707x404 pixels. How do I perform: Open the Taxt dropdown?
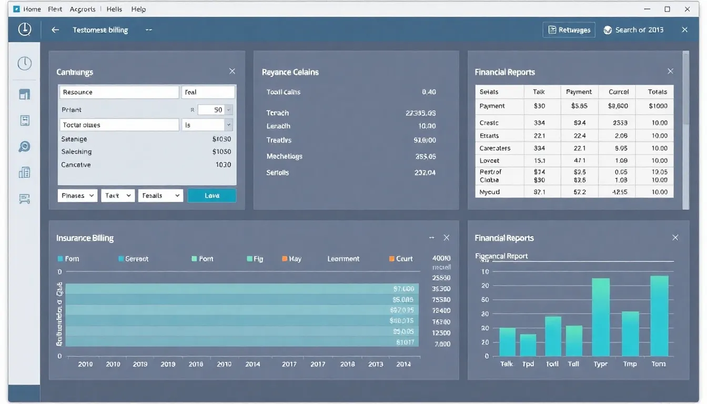118,196
